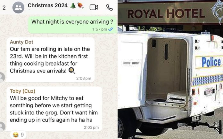Click the frying pan emoji in message
This screenshot has height=139, width=223.
point(72,71)
